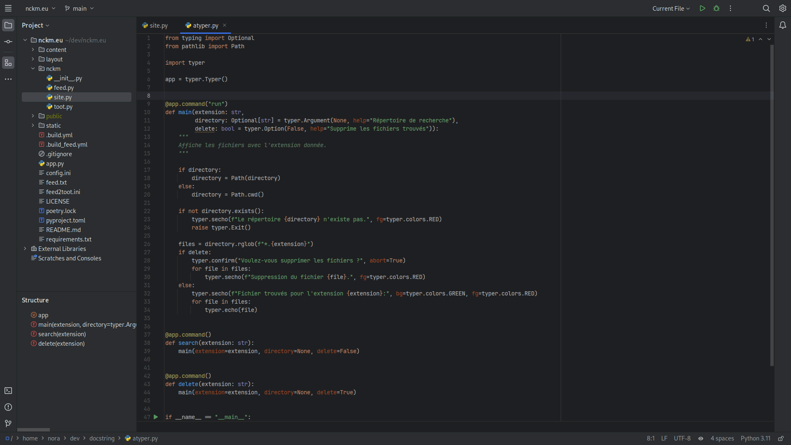Open the Commit tool window
This screenshot has height=445, width=791.
pos(8,41)
